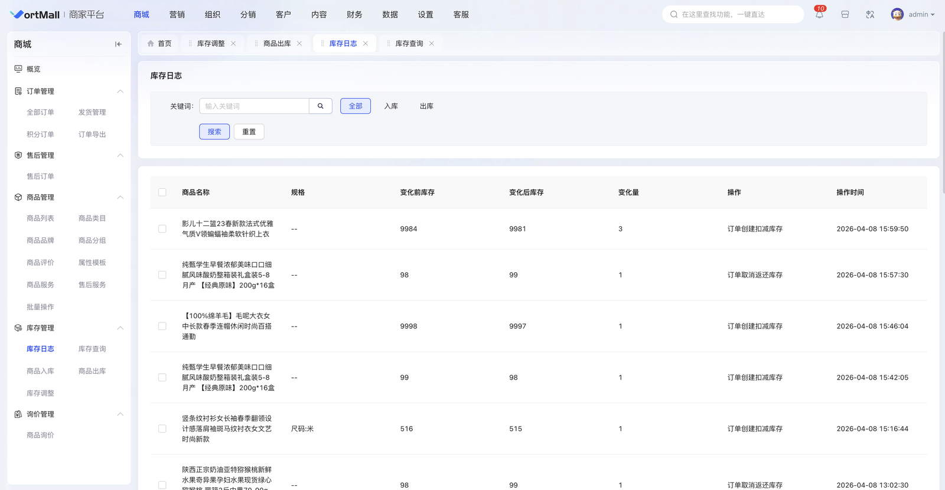Viewport: 945px width, 490px height.
Task: Focus the 关键词 input field
Action: pyautogui.click(x=254, y=106)
